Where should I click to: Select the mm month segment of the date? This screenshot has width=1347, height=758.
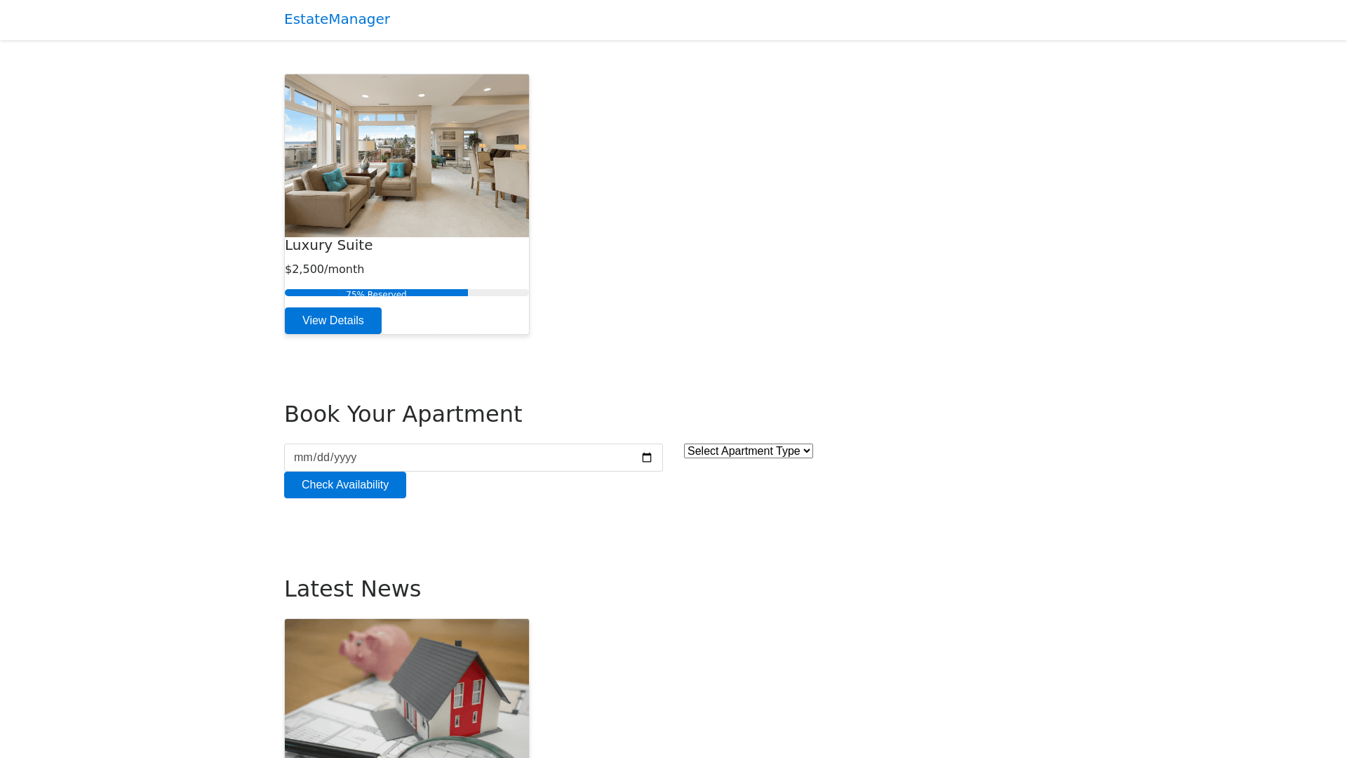pos(302,458)
